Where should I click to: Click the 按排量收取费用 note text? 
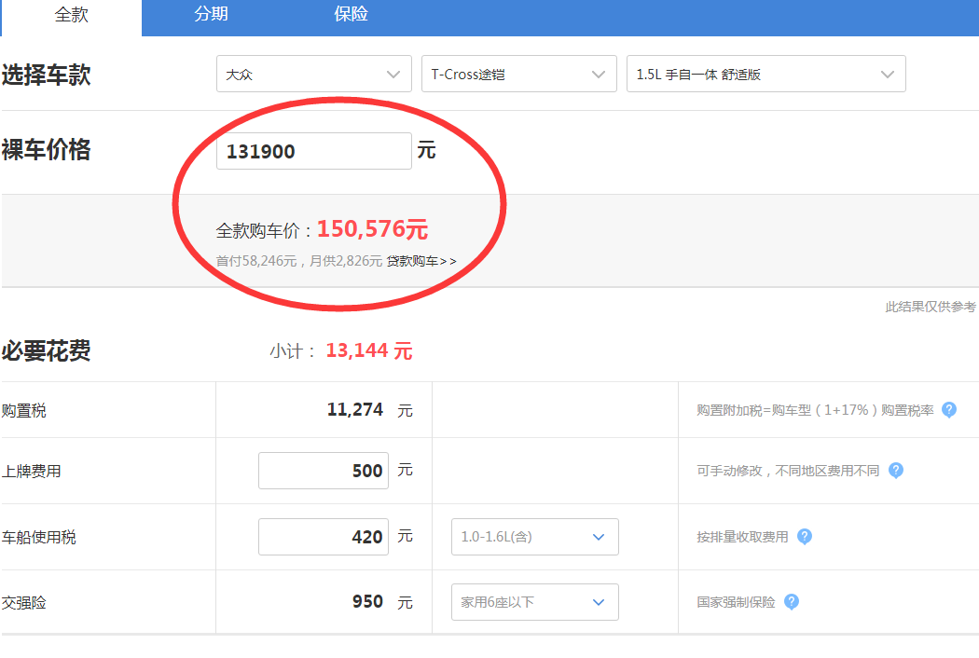(742, 537)
